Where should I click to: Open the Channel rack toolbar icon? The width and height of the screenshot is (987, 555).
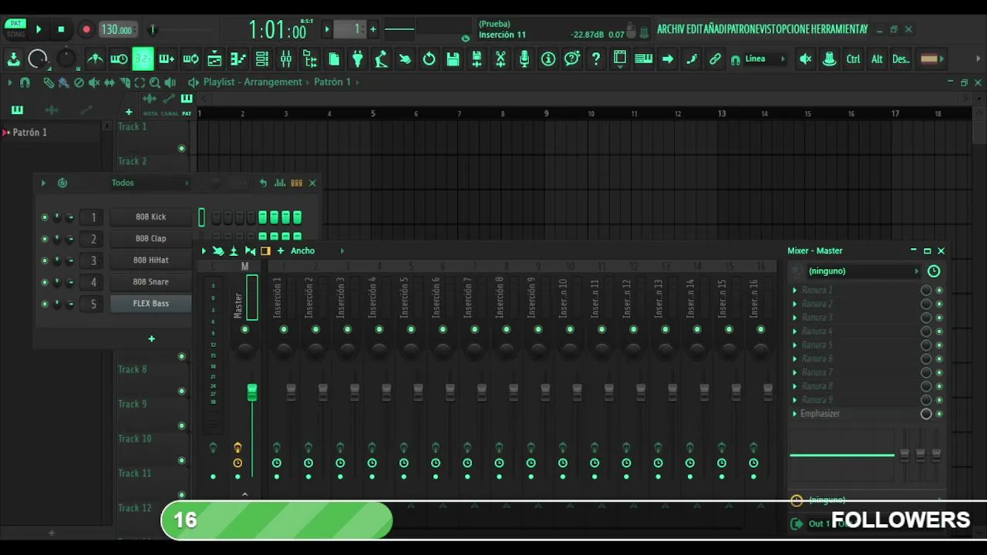[262, 59]
